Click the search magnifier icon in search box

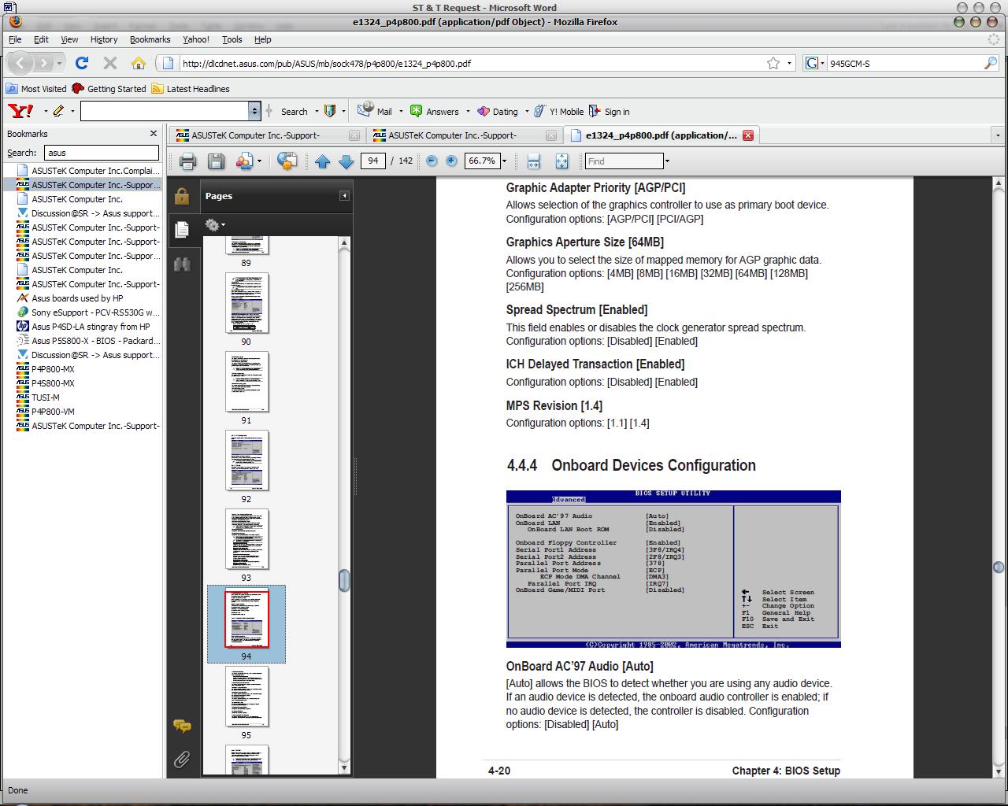(991, 63)
